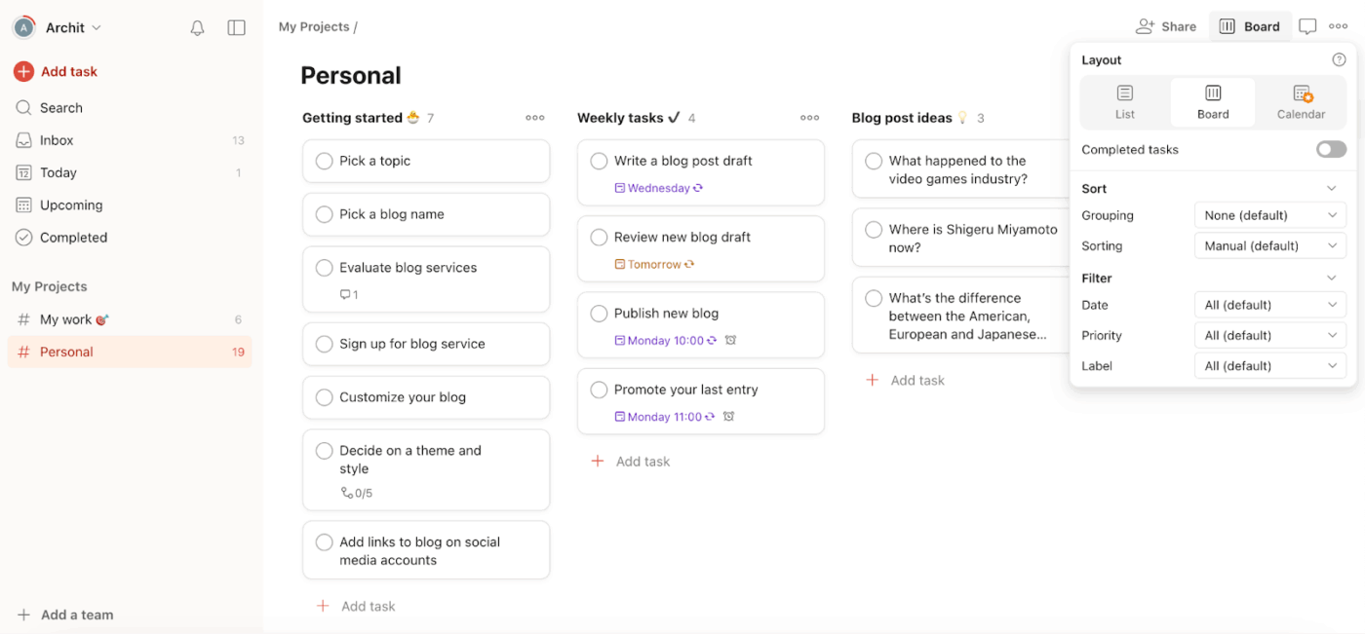Image resolution: width=1365 pixels, height=634 pixels.
Task: Switch layout to Calendar view
Action: 1301,101
